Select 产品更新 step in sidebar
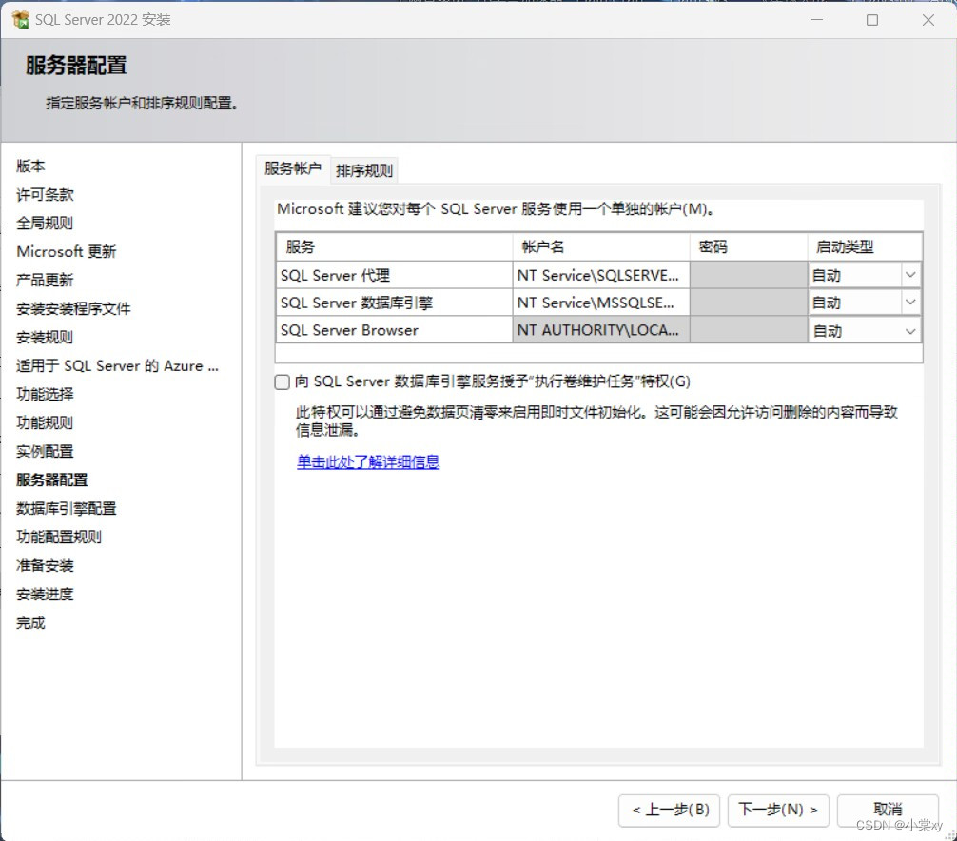 pyautogui.click(x=45, y=280)
